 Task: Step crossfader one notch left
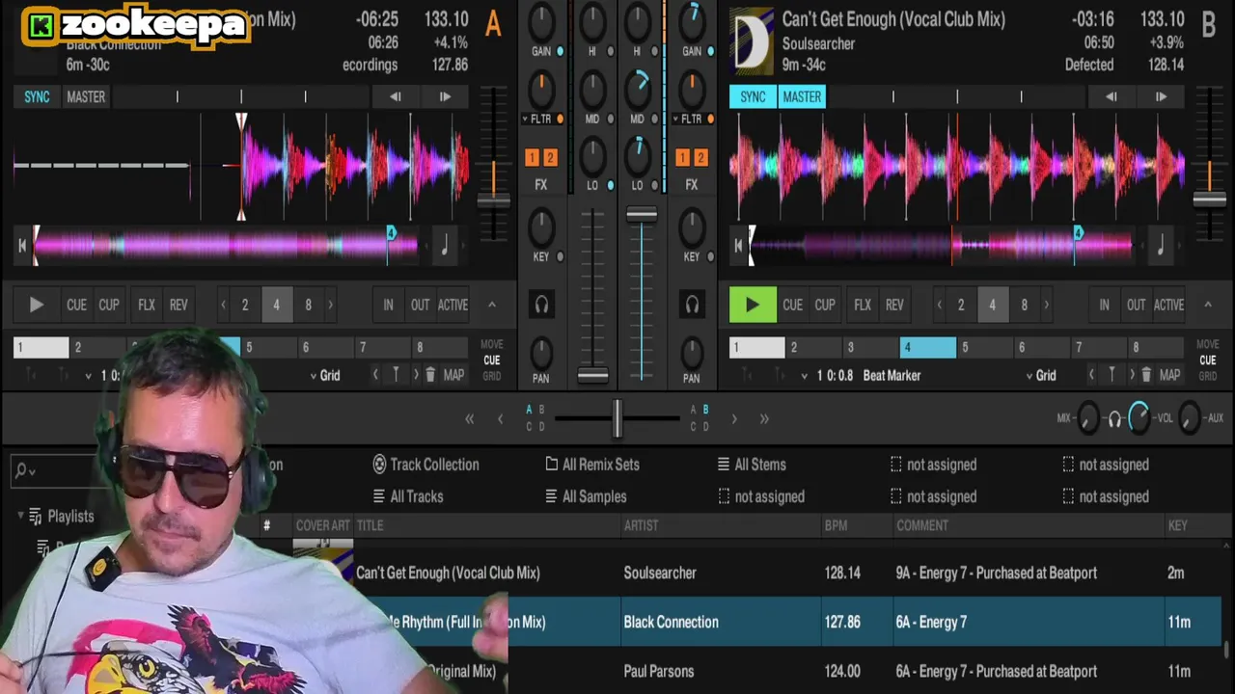500,418
